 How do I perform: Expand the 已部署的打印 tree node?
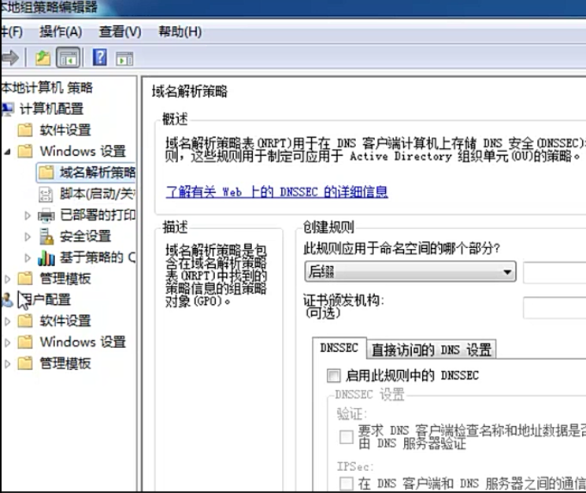[x=28, y=215]
